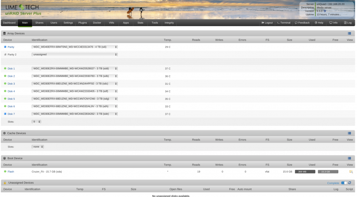Image resolution: width=357 pixels, height=197 pixels.
Task: Toggle the Cache Devices list view icon
Action: tap(350, 133)
